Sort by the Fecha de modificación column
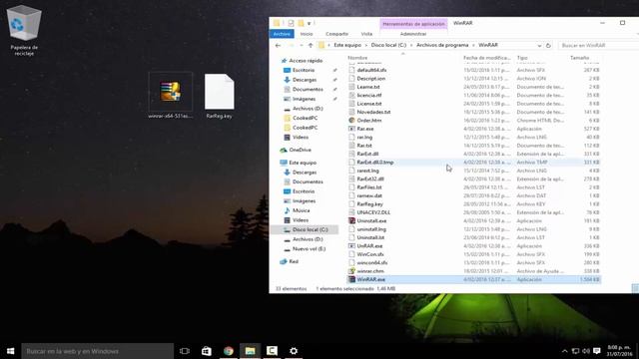The height and width of the screenshot is (359, 639). [487, 58]
